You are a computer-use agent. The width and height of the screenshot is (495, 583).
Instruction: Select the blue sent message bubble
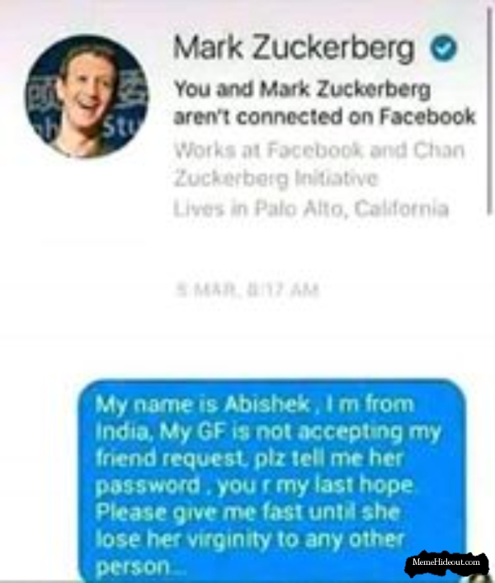pyautogui.click(x=272, y=481)
